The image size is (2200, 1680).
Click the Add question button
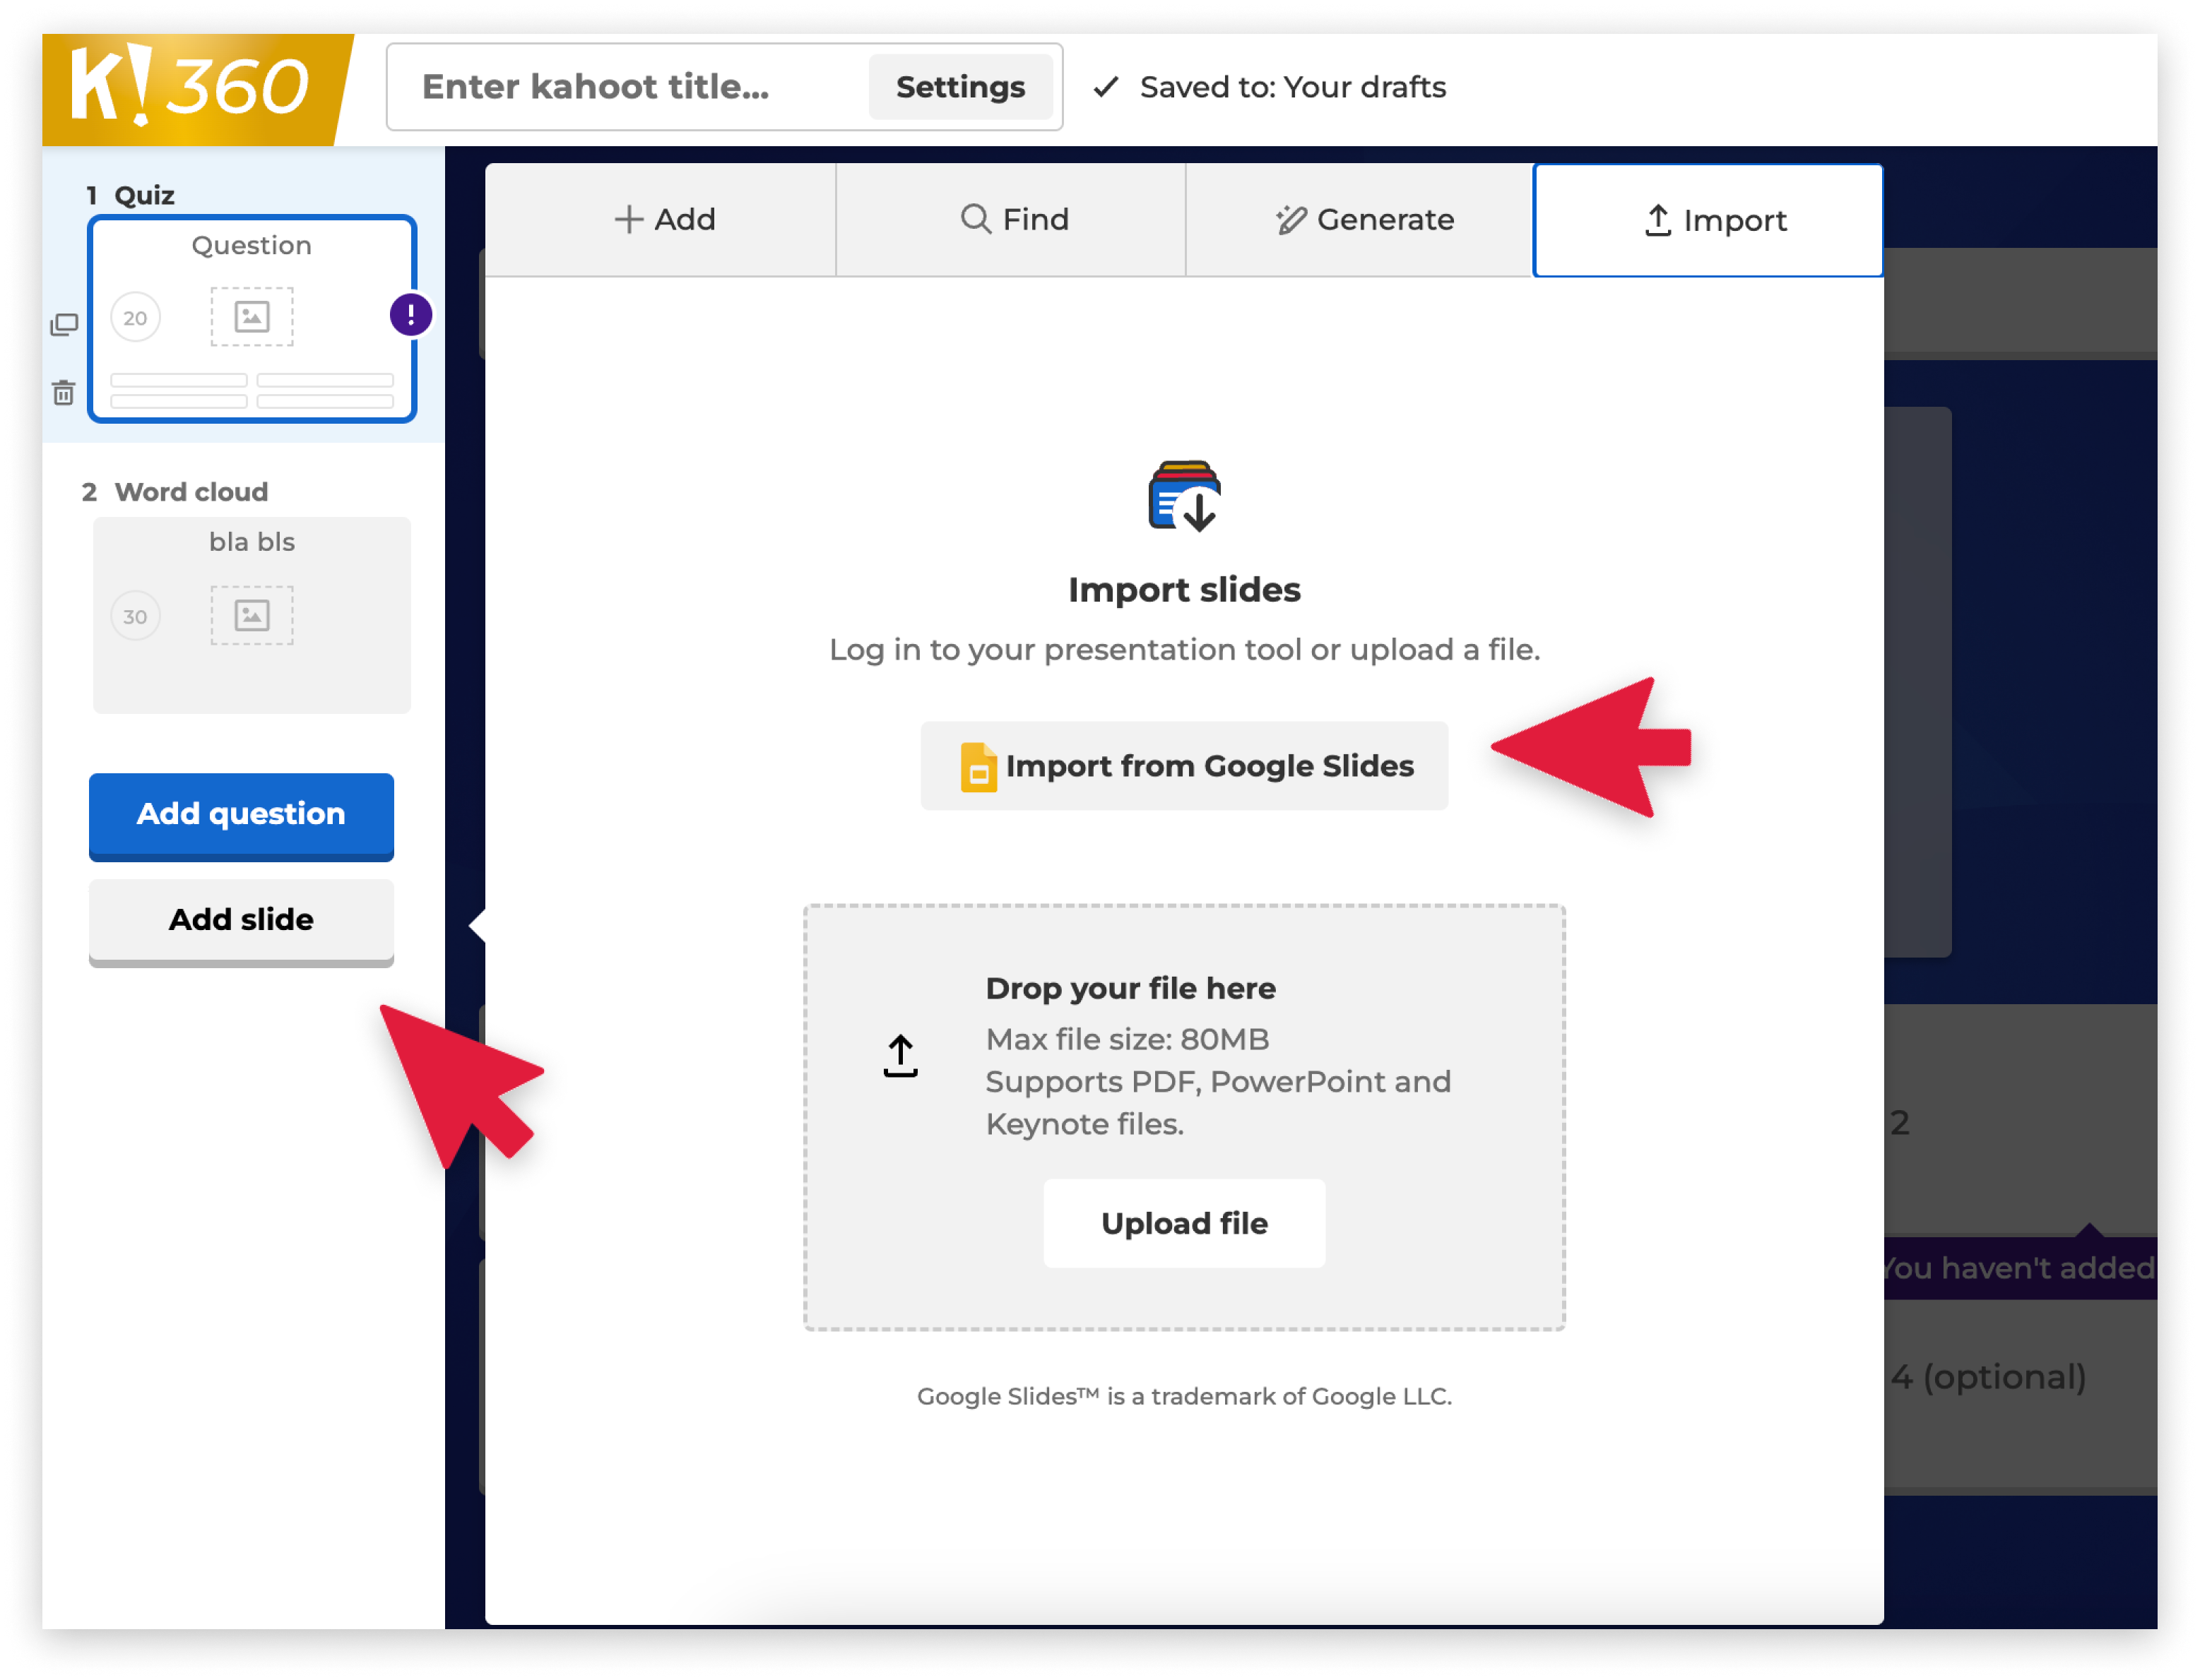click(241, 816)
